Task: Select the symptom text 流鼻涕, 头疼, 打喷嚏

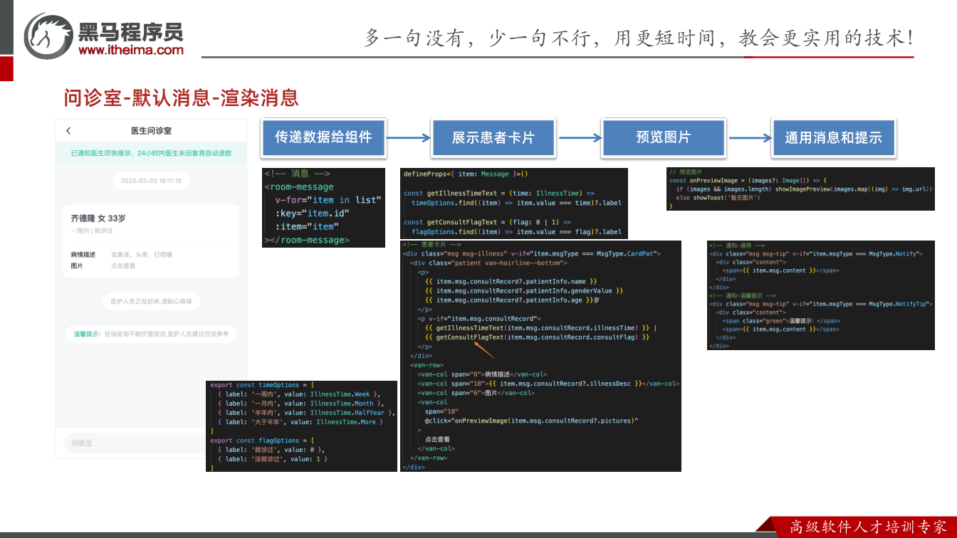Action: 142,254
